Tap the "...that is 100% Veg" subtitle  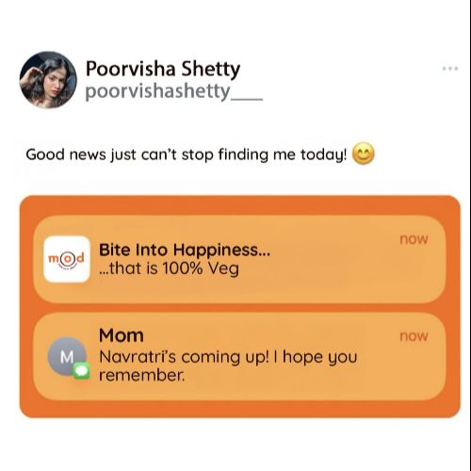tap(170, 268)
